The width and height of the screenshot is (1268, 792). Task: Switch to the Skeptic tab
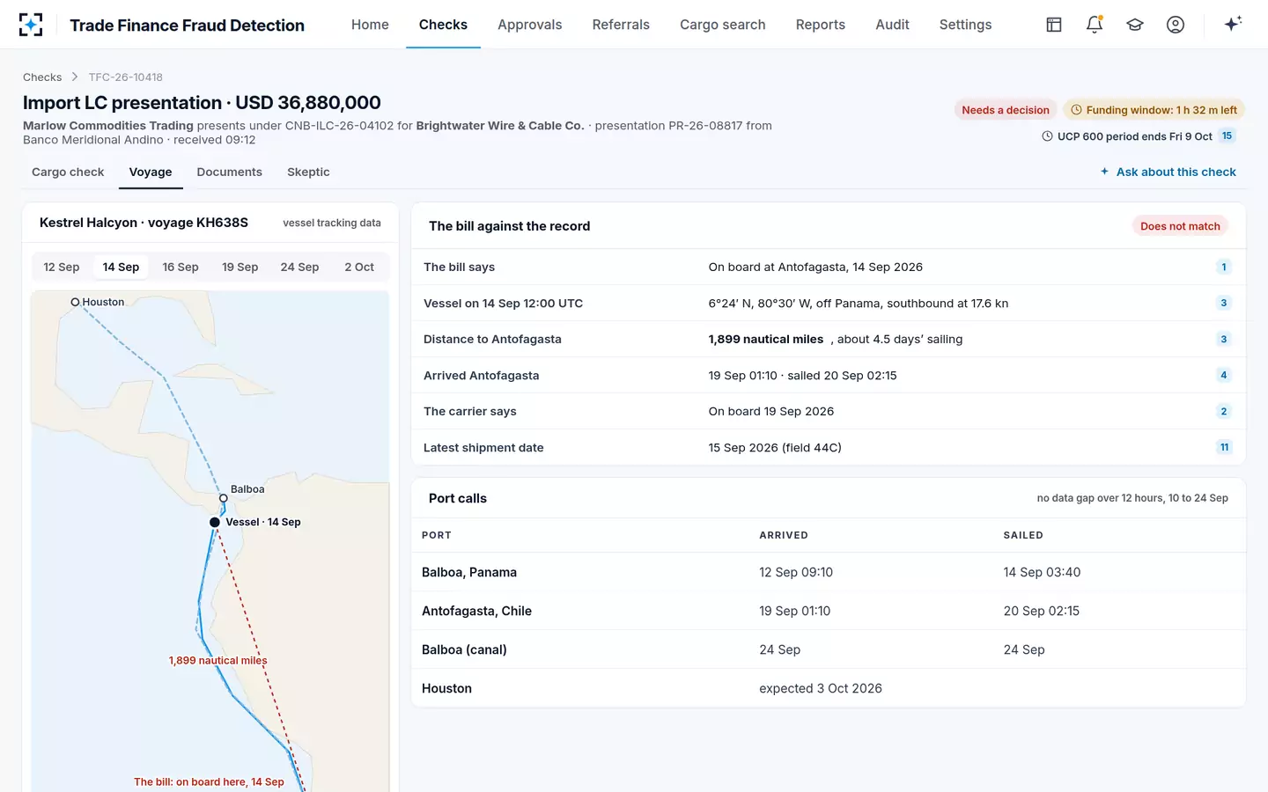(308, 172)
